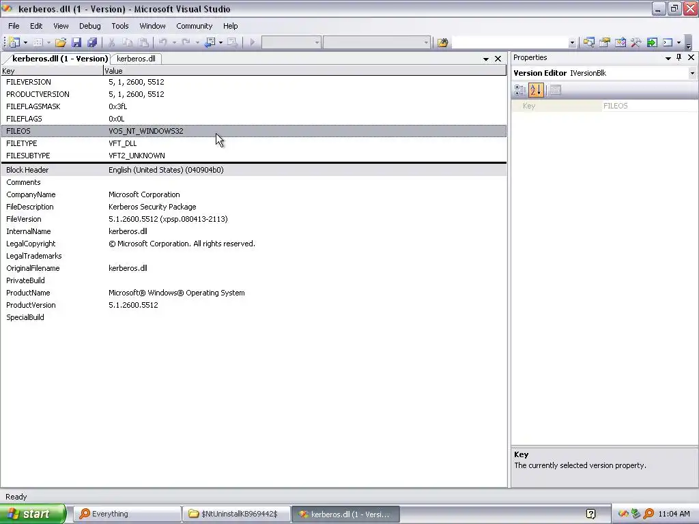Image resolution: width=699 pixels, height=524 pixels.
Task: Click the New Project toolbar icon
Action: point(14,42)
